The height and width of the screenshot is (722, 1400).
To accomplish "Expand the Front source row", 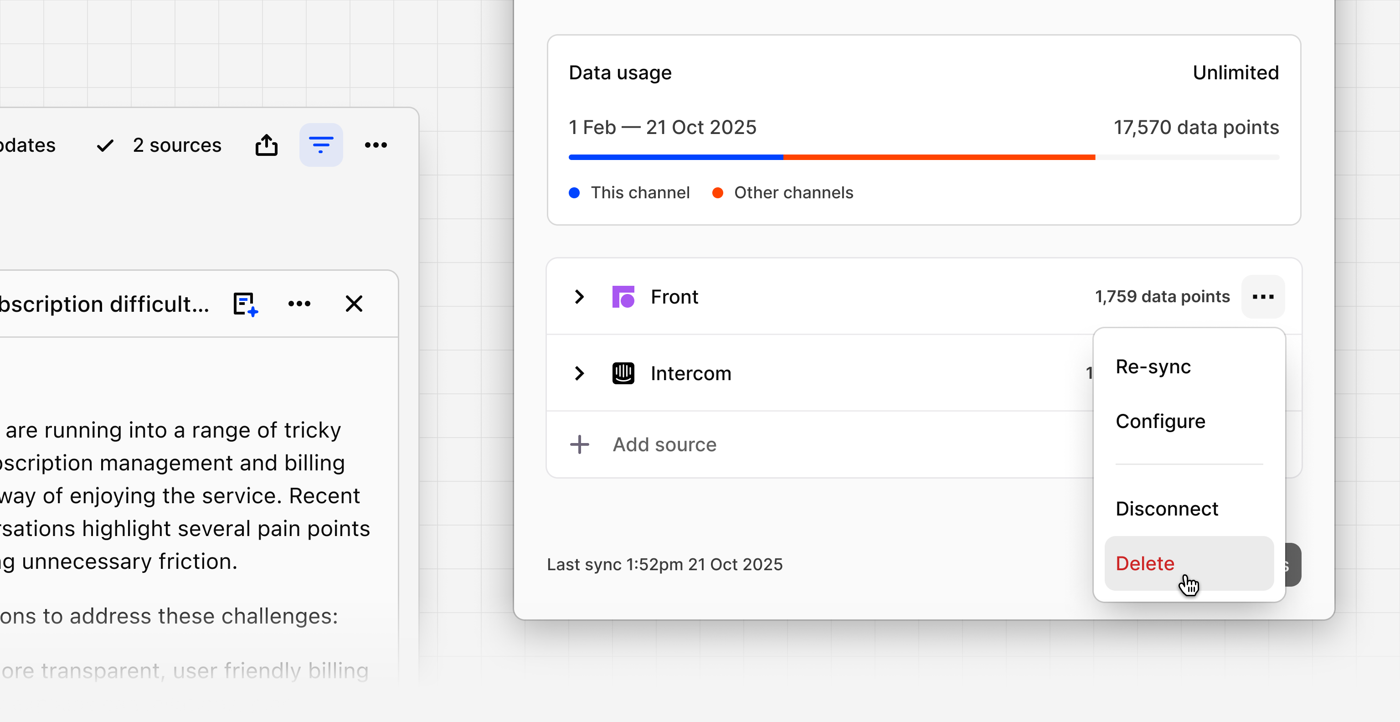I will coord(578,297).
